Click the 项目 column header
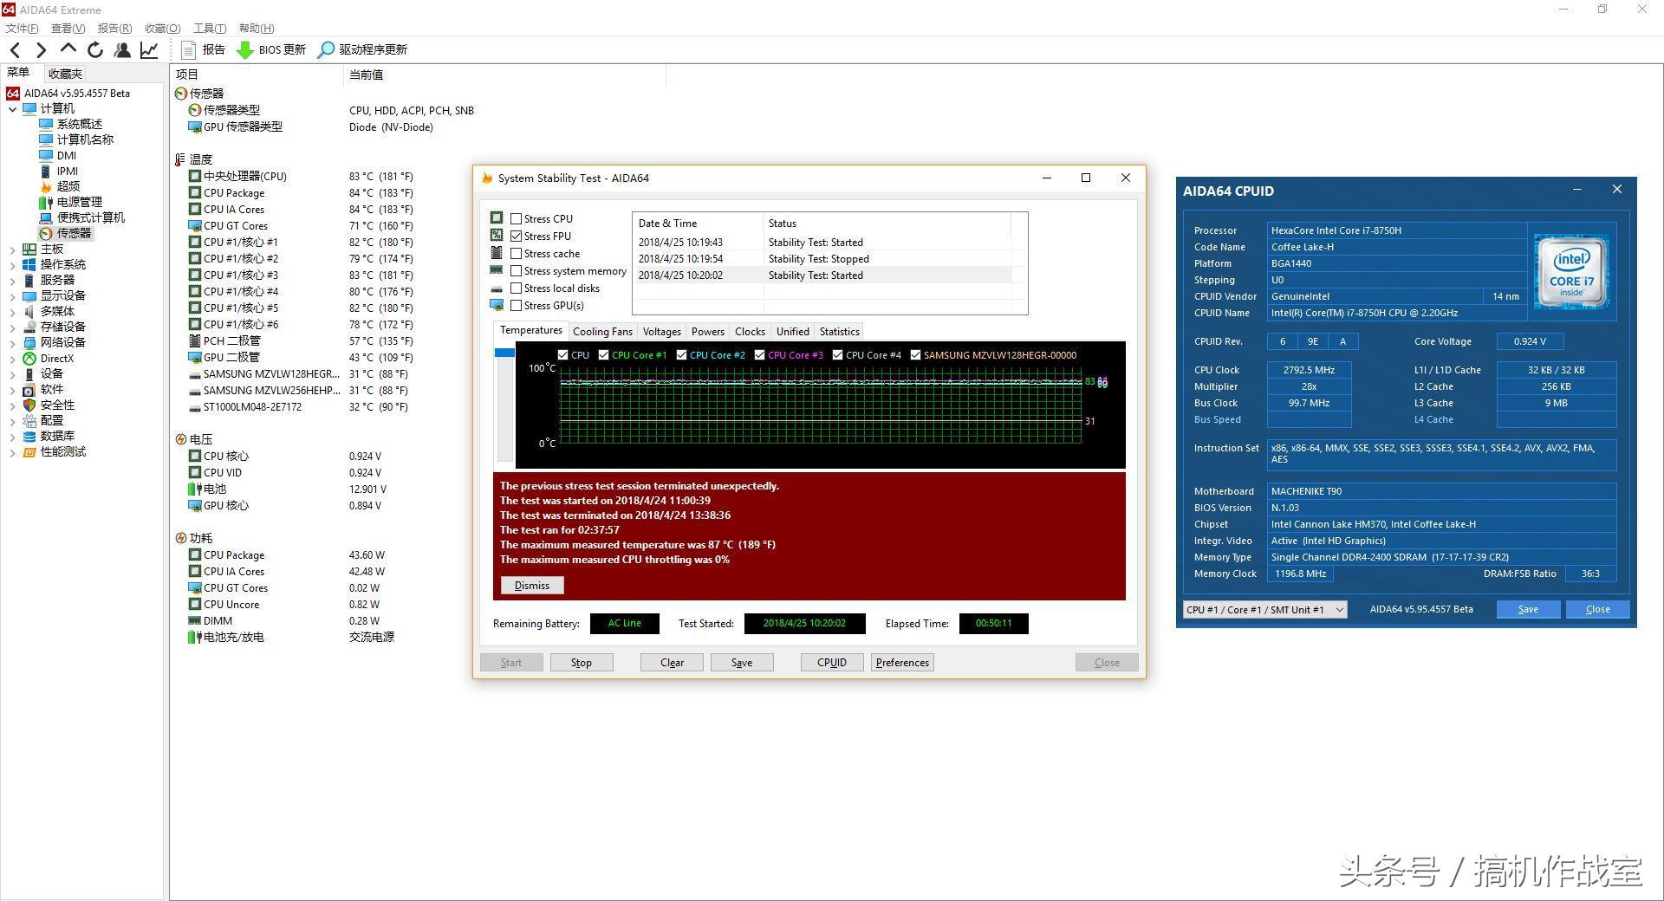1664x901 pixels. click(x=257, y=75)
